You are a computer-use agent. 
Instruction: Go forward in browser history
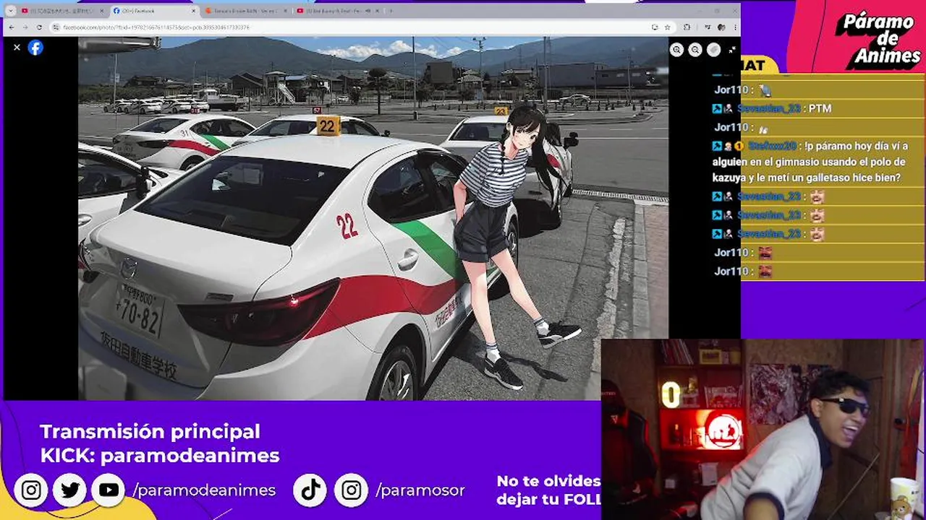tap(25, 27)
